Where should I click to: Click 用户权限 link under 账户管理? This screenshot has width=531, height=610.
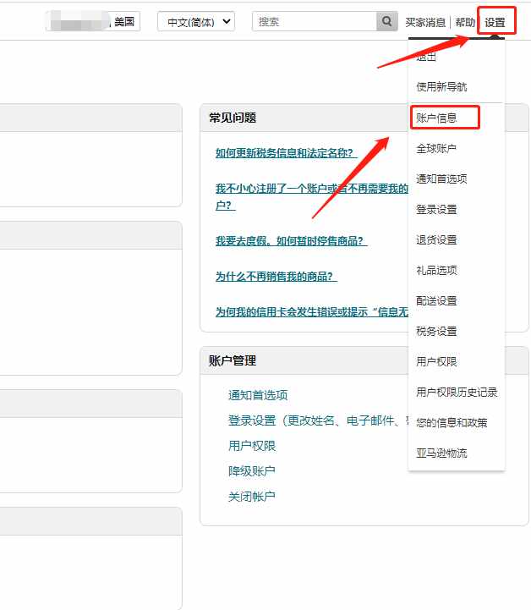tap(252, 446)
